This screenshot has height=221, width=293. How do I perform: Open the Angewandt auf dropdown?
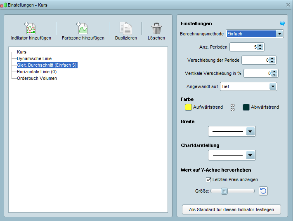(273, 86)
